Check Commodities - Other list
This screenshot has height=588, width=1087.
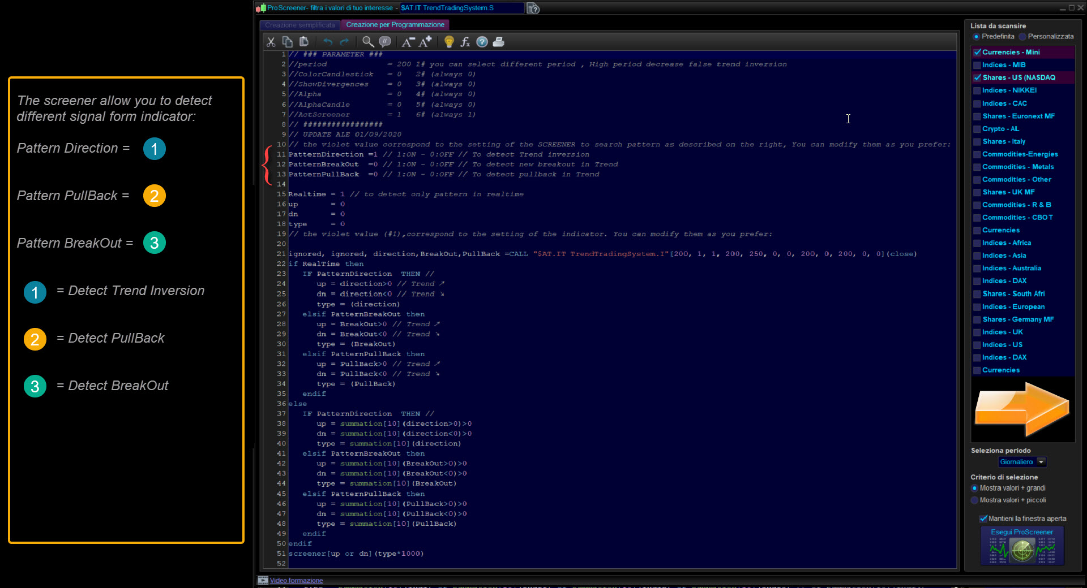tap(977, 180)
